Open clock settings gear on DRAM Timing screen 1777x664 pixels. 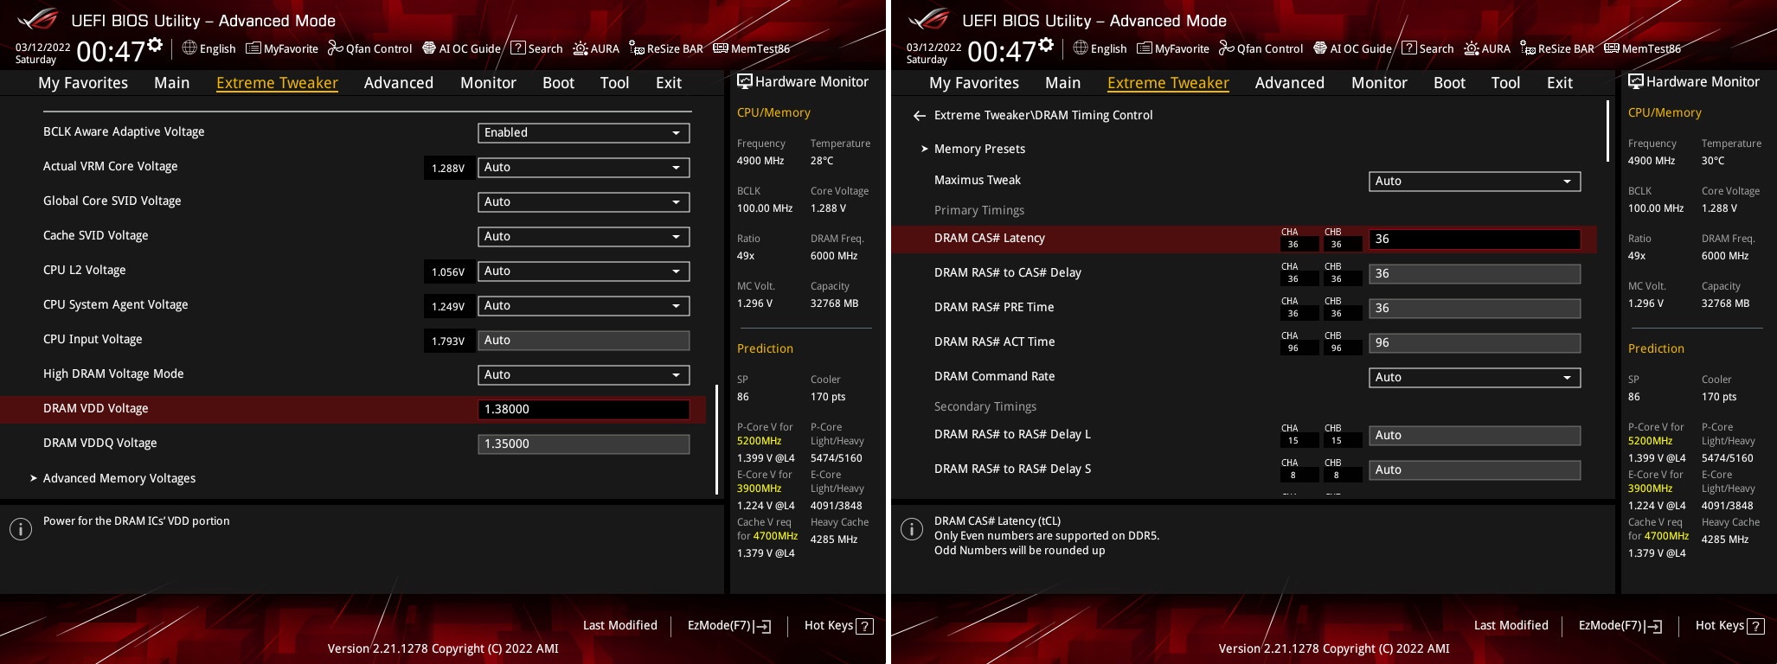(1046, 44)
